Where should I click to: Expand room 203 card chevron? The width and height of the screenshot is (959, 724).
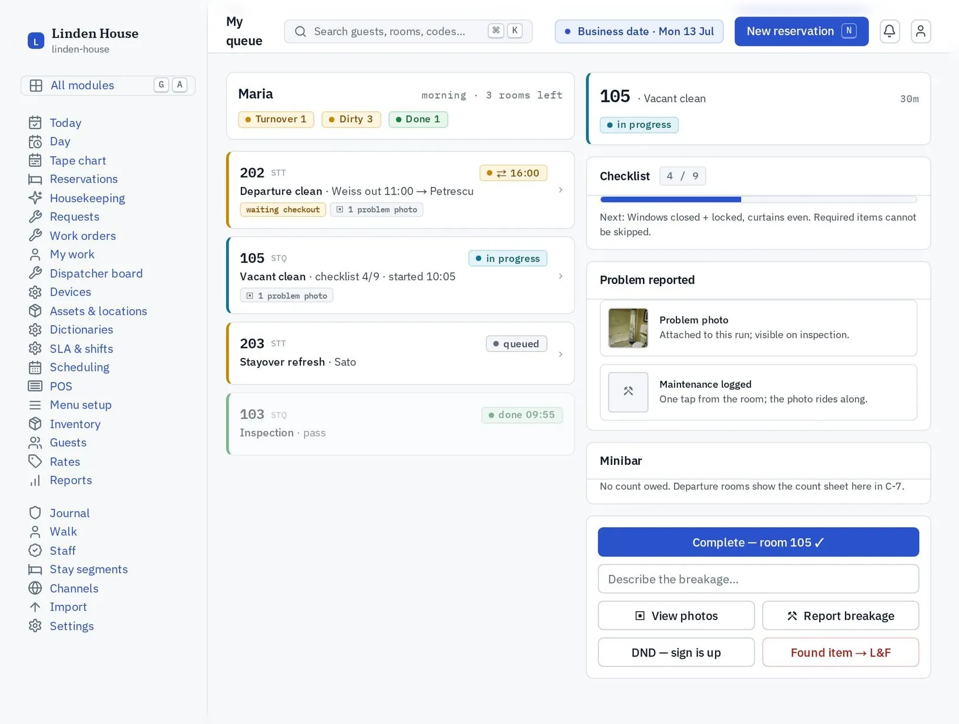(x=561, y=354)
